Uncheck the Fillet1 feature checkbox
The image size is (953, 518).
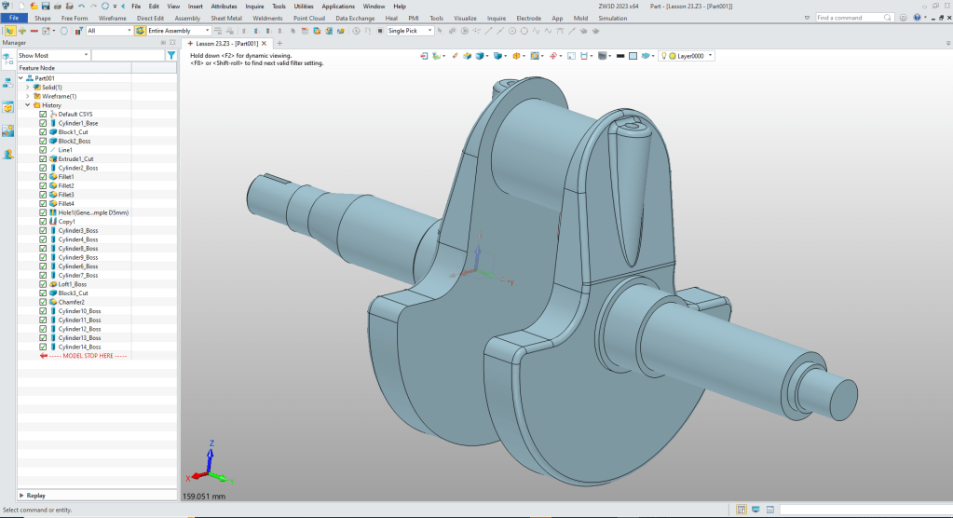[43, 177]
